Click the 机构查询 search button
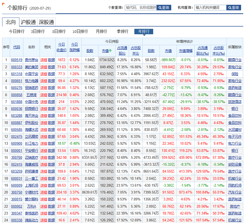Viewport: 244px width, 223px height. [234, 8]
